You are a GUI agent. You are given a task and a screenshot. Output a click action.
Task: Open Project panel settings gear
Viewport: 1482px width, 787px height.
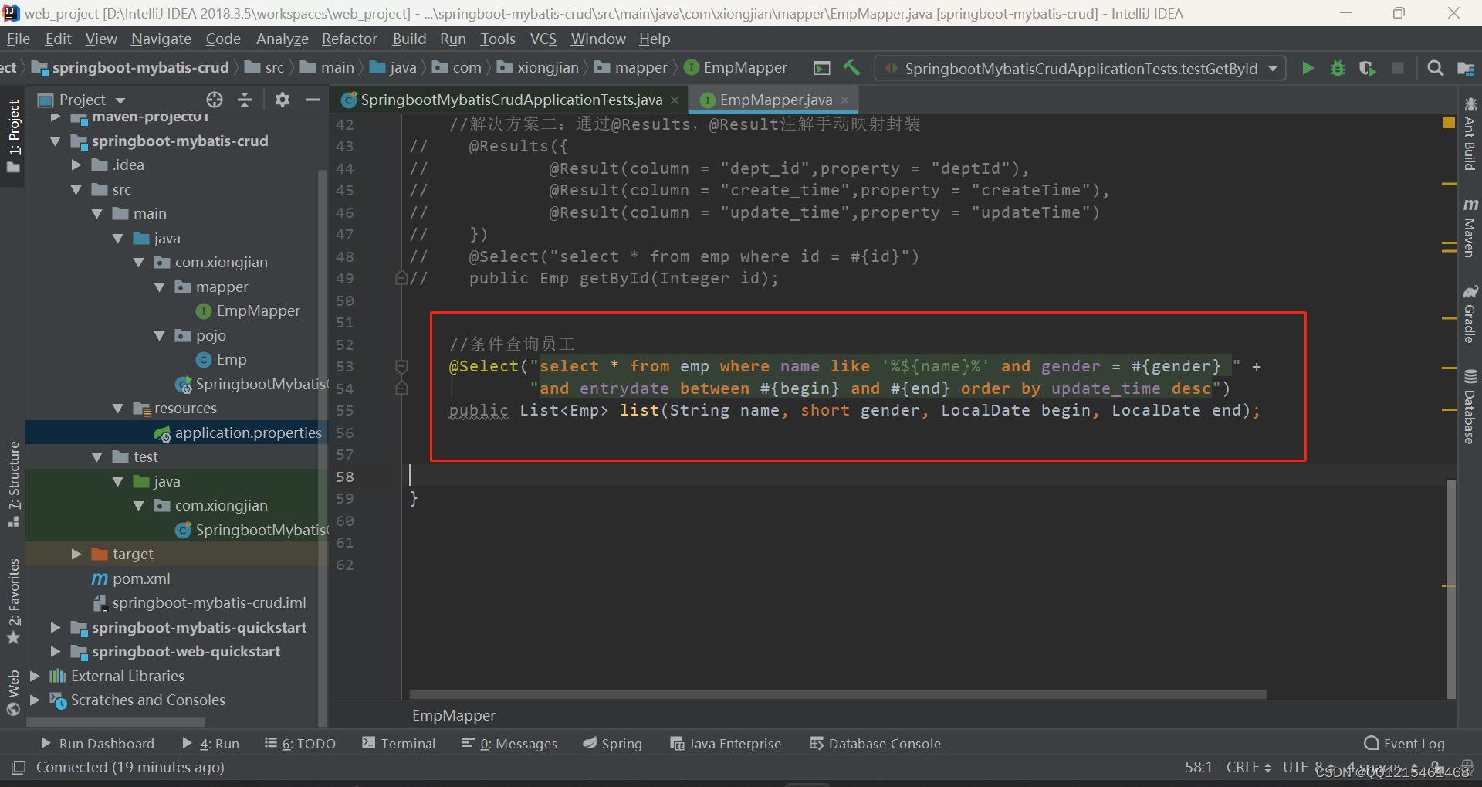pos(283,100)
